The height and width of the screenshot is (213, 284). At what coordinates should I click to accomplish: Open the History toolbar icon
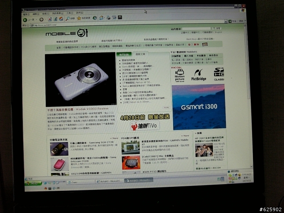95,18
